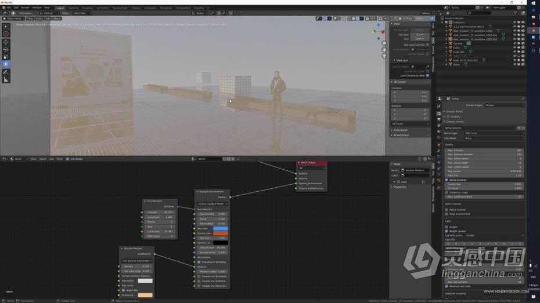The width and height of the screenshot is (540, 303).
Task: Click the 3D viewport editor type icon
Action: pos(5,13)
